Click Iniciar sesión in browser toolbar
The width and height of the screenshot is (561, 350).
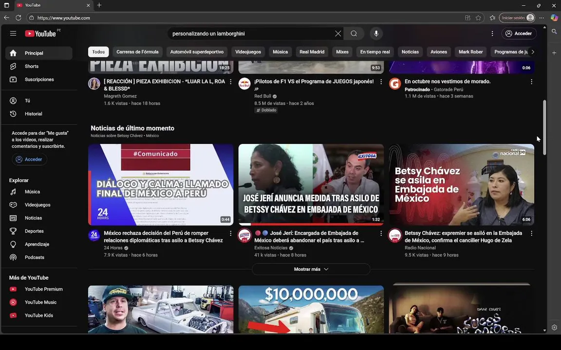pyautogui.click(x=517, y=18)
